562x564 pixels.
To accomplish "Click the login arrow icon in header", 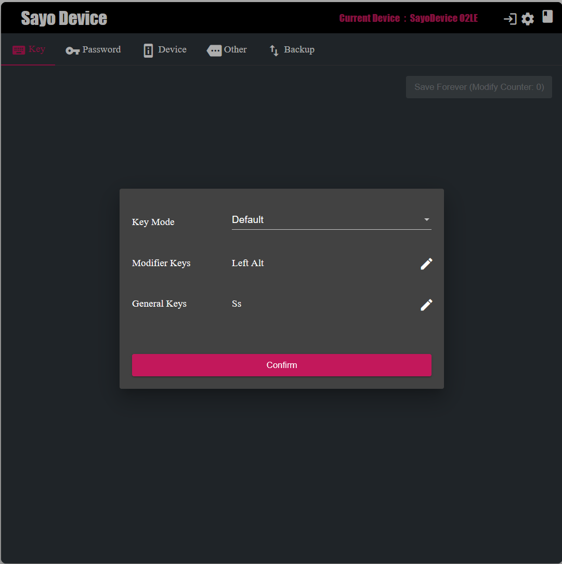I will (x=510, y=19).
